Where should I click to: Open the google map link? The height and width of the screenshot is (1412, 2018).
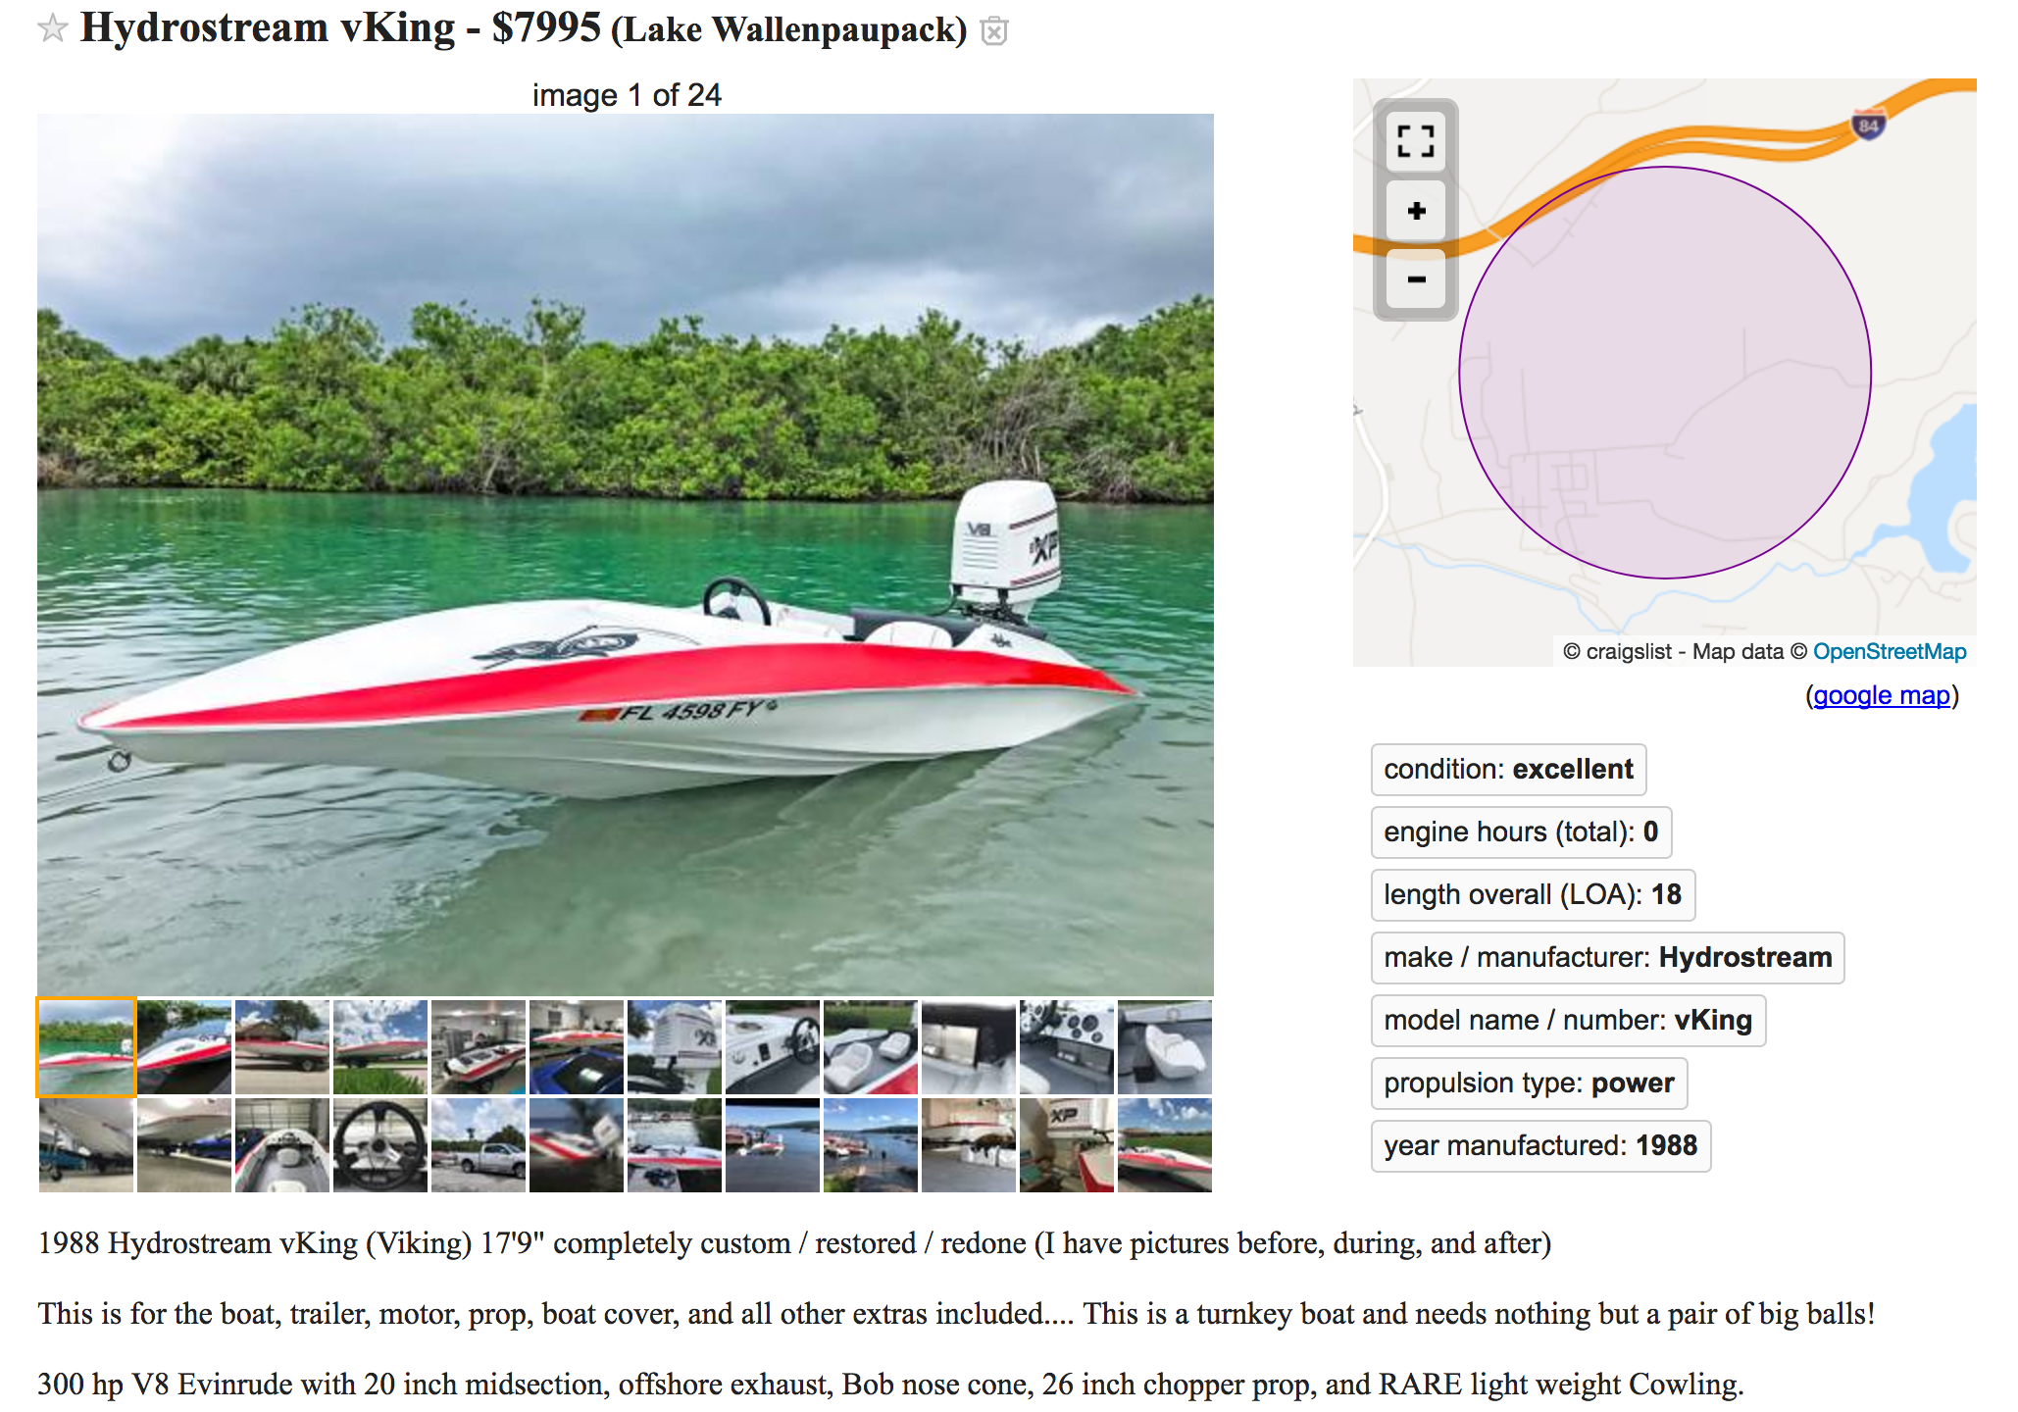point(1882,695)
